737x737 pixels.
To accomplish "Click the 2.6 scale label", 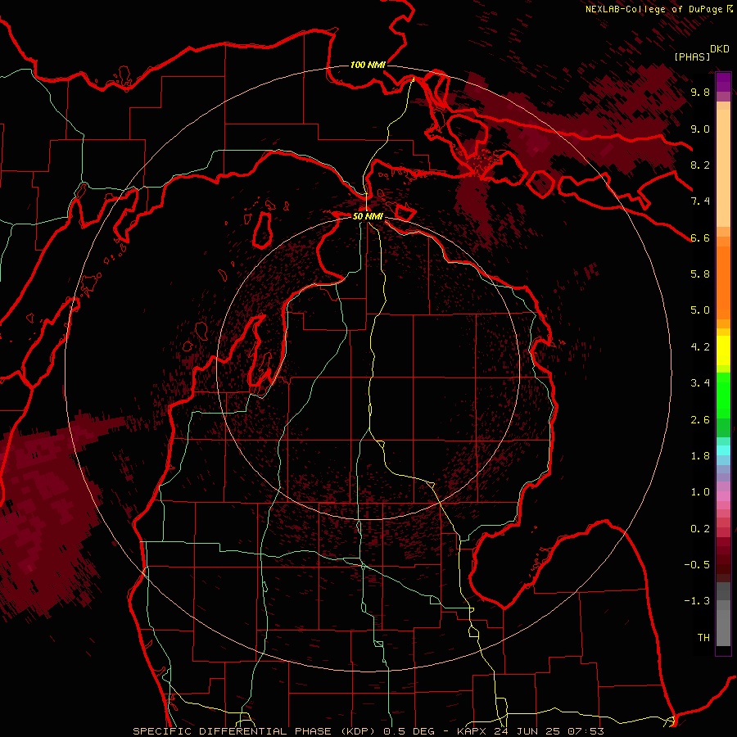I will [700, 419].
